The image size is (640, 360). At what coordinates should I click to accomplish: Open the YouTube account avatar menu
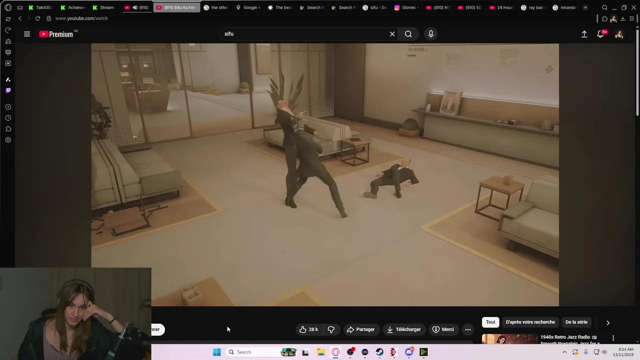coord(619,34)
